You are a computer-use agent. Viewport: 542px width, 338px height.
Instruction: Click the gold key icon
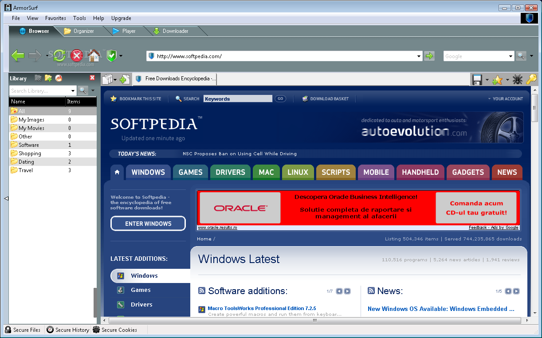point(531,80)
